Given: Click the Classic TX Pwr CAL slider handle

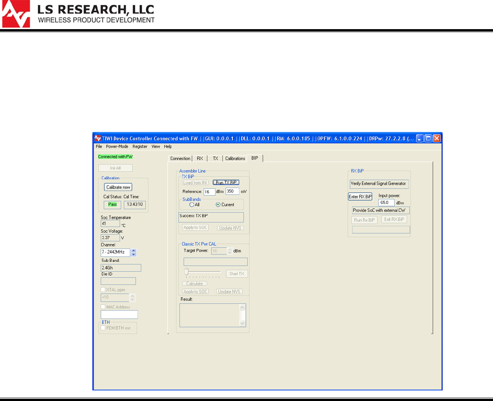Looking at the screenshot, I should (186, 272).
